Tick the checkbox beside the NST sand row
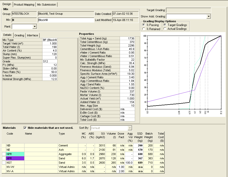This screenshot has height=177, width=228. (x=4, y=163)
